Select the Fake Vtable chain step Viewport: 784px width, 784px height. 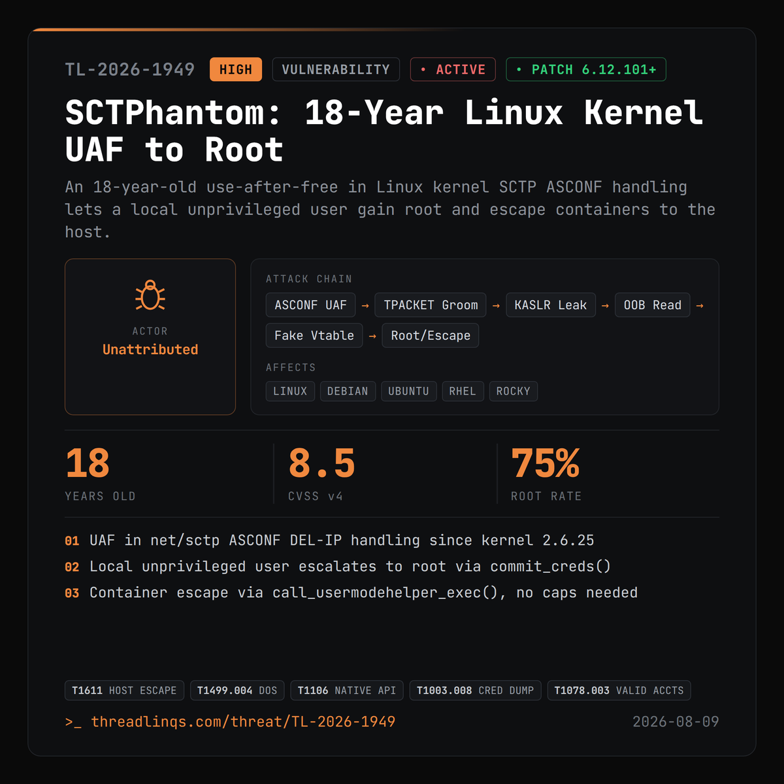[x=314, y=335]
